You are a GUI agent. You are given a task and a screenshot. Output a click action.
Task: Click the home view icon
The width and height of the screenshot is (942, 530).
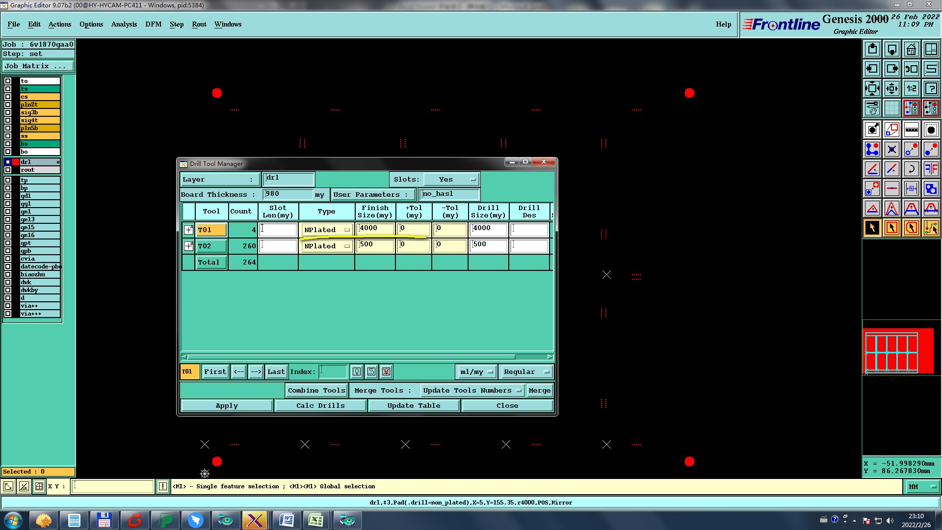(912, 49)
